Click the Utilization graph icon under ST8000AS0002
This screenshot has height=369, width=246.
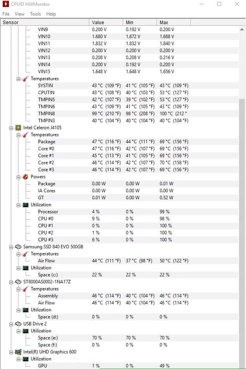click(x=25, y=310)
